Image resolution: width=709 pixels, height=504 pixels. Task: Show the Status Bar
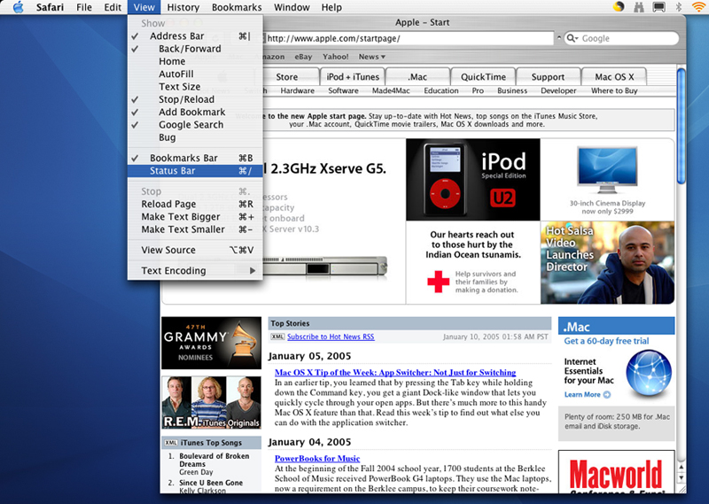[x=195, y=170]
